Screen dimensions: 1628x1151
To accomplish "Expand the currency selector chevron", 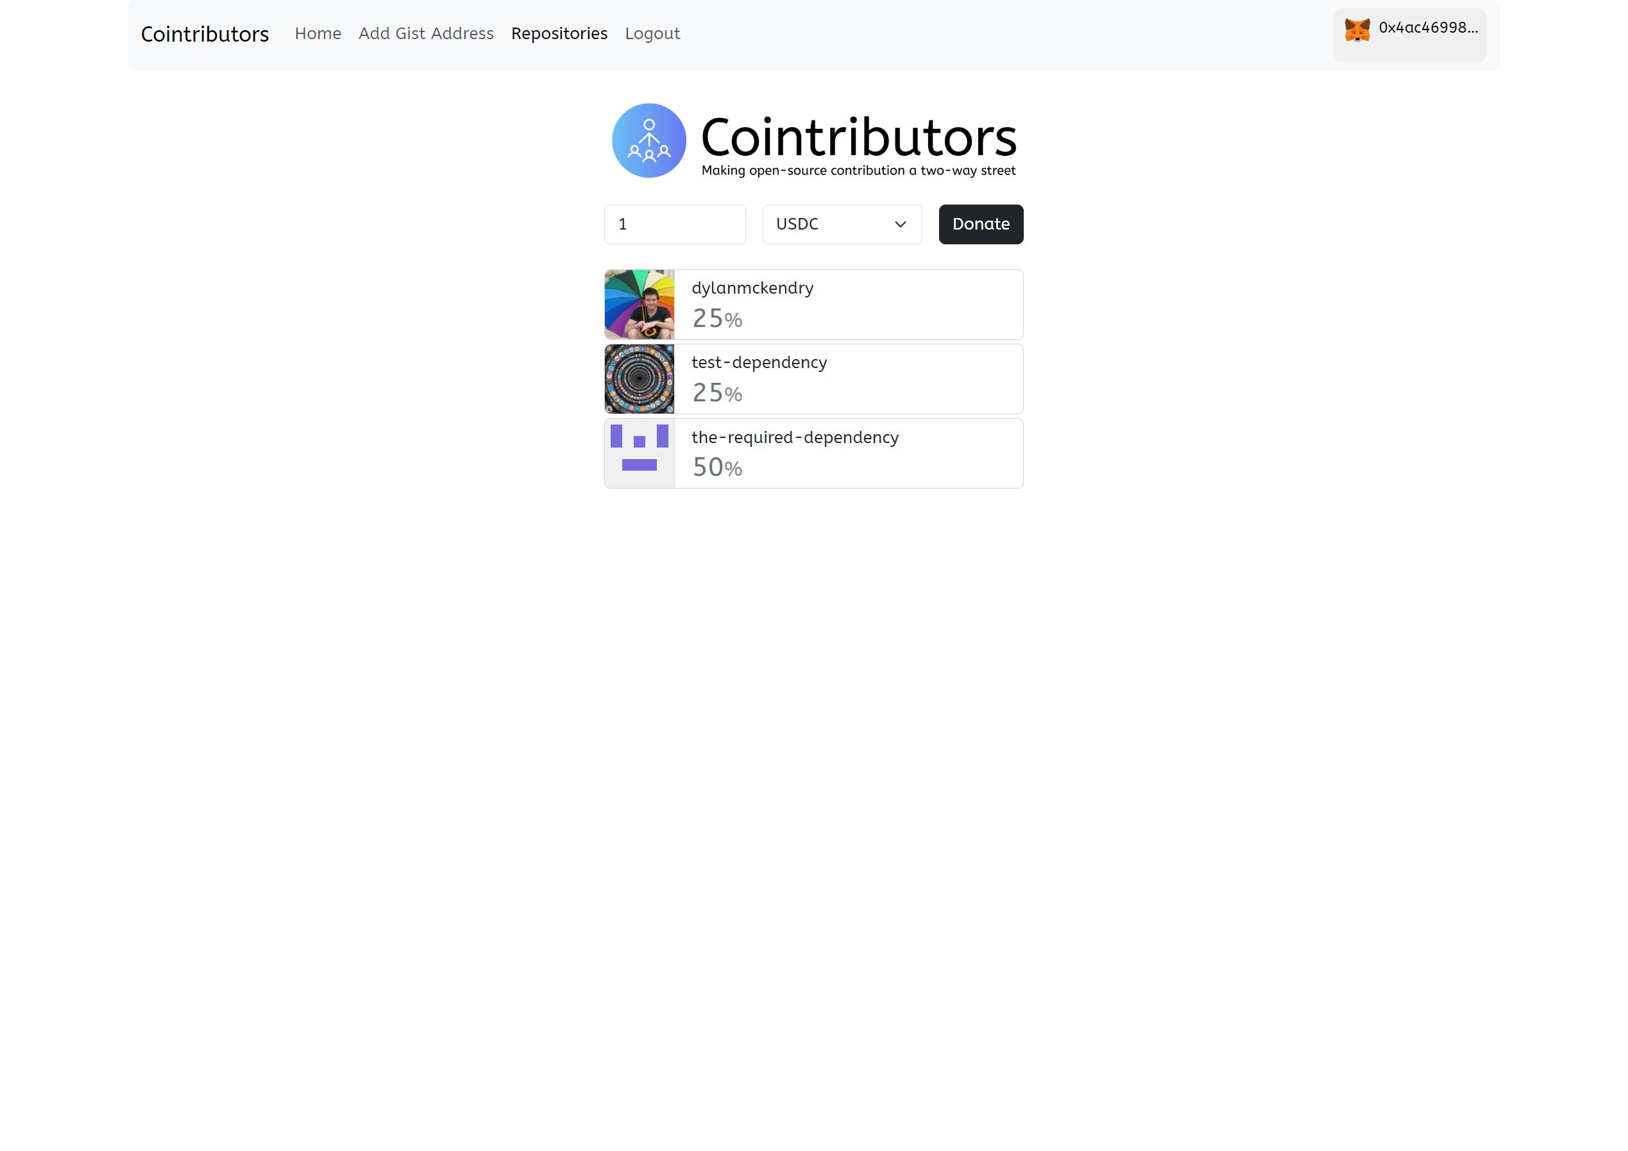I will pos(901,224).
